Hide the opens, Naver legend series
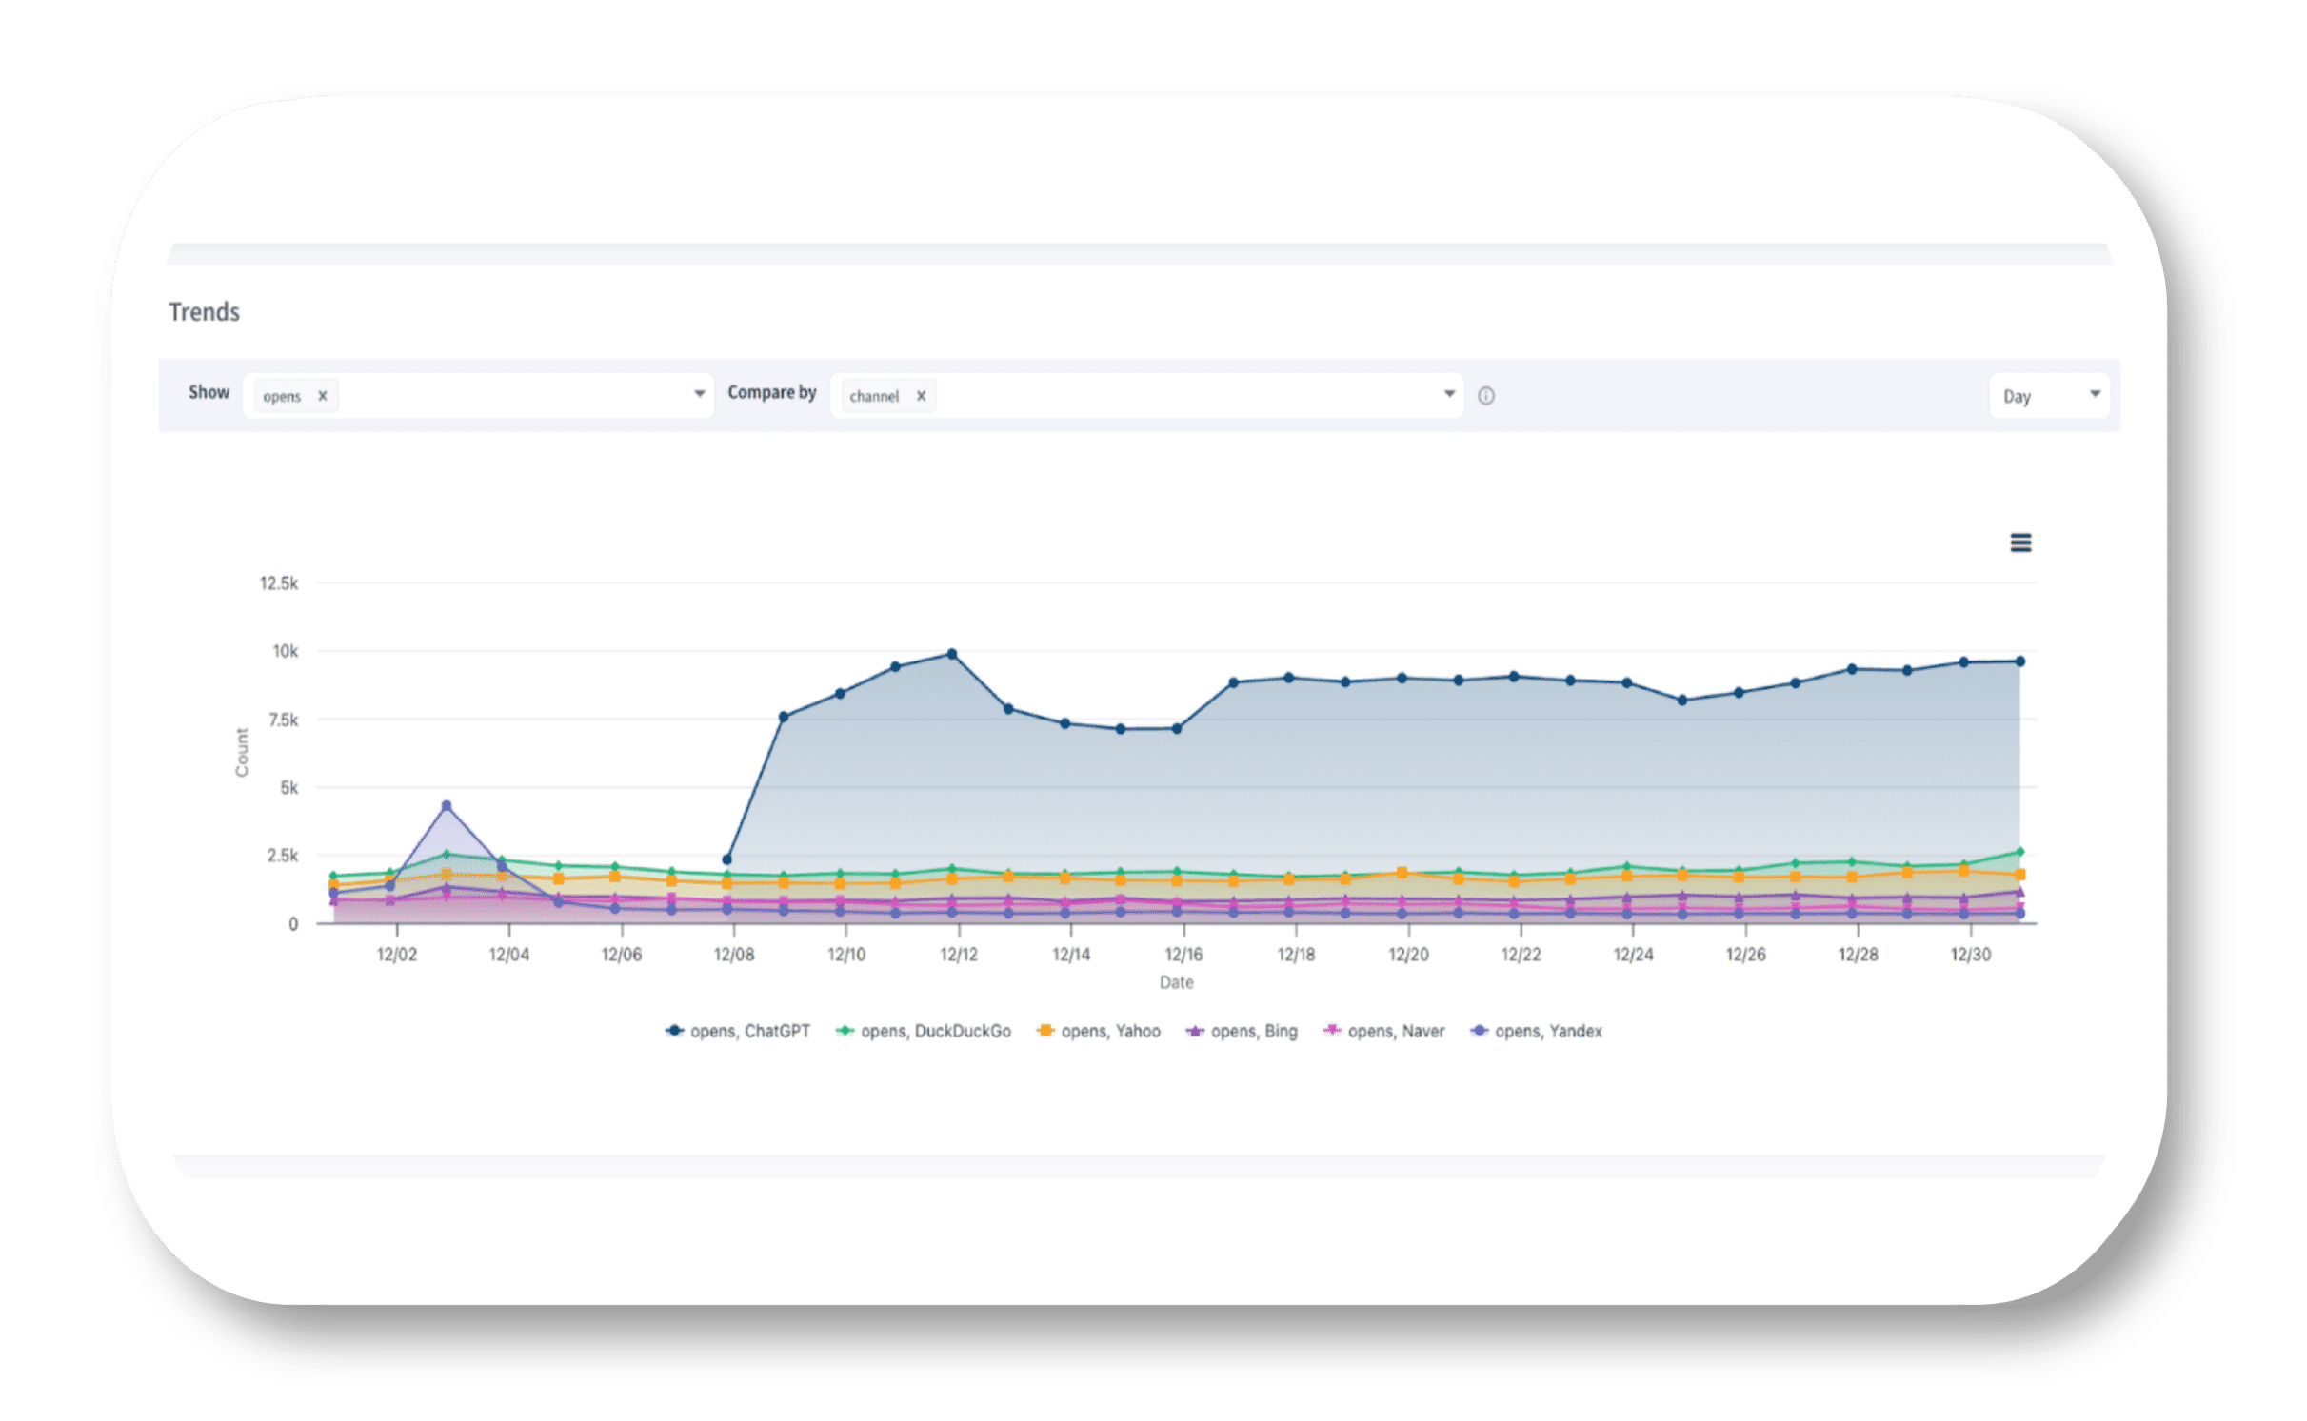The height and width of the screenshot is (1421, 2307). point(1396,1031)
